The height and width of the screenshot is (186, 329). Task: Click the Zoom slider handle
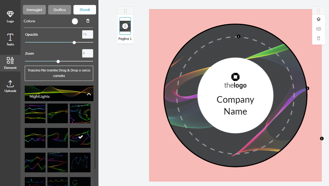click(x=58, y=61)
